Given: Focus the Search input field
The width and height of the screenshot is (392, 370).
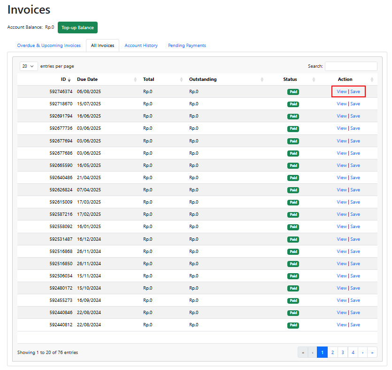Looking at the screenshot, I should (x=351, y=66).
